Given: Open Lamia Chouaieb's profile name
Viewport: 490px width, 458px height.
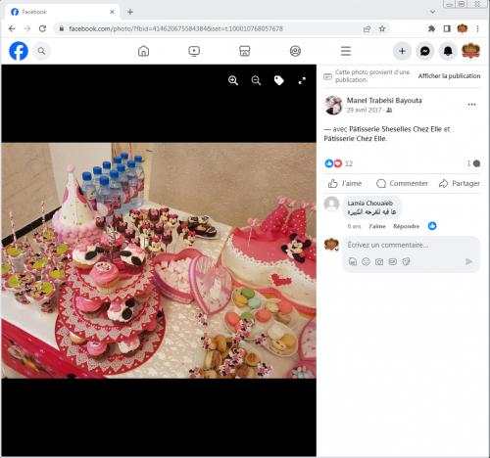Looking at the screenshot, I should (370, 203).
